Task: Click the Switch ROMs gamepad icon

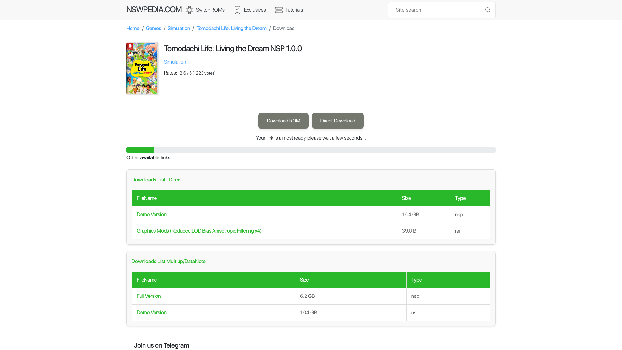Action: click(x=190, y=10)
